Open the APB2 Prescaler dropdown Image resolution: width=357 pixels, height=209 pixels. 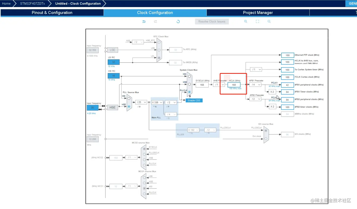pos(255,99)
